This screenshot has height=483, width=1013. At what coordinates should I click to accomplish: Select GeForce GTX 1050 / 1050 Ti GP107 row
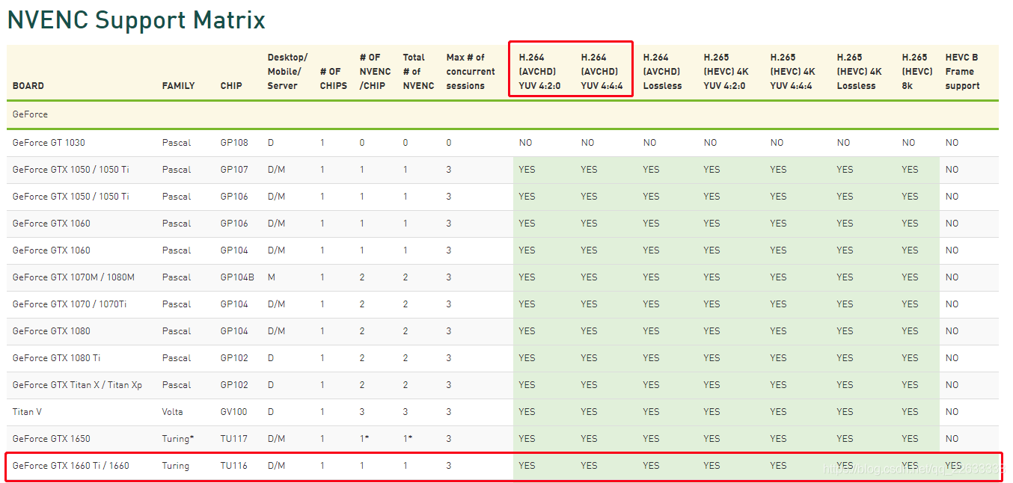503,170
